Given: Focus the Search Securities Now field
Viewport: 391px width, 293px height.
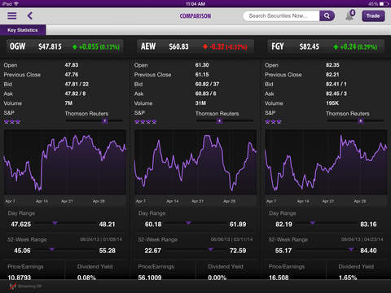Looking at the screenshot, I should 281,16.
